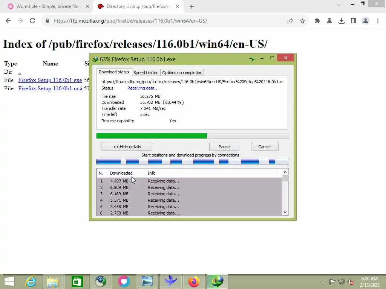Open Chrome three-dot menu
The image size is (386, 289).
[378, 21]
